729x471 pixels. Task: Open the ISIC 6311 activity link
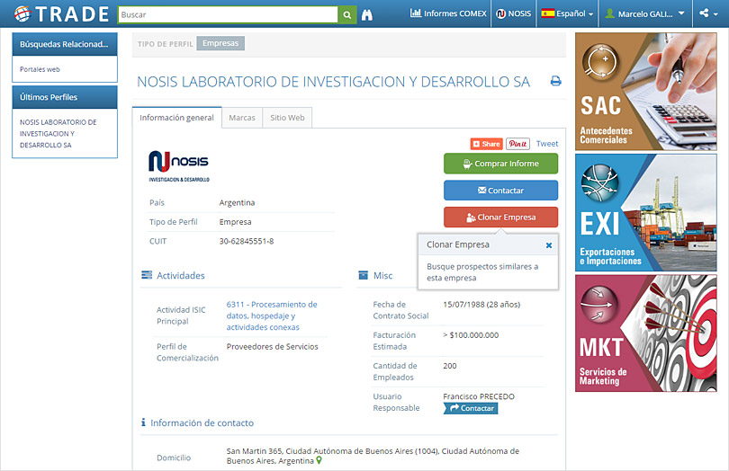[272, 315]
